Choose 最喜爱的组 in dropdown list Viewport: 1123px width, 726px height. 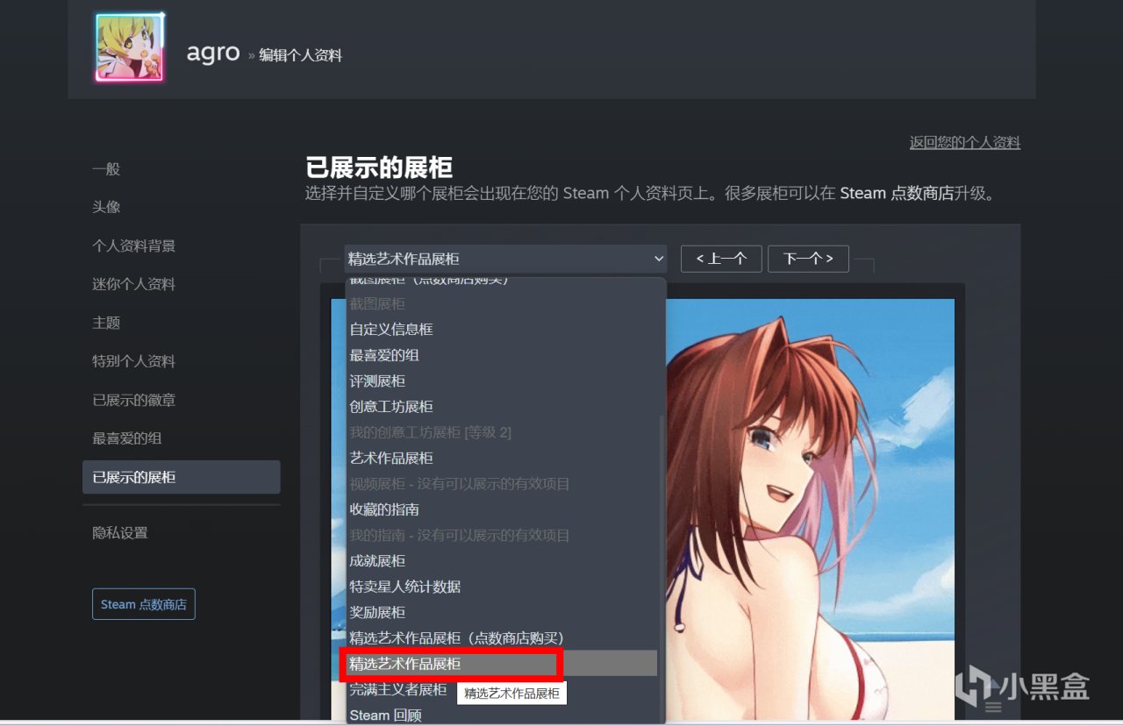tap(501, 355)
